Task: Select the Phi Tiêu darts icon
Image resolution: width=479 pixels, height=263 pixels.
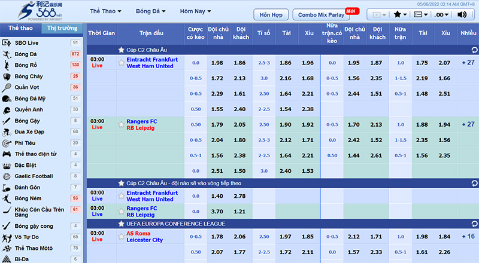Action: [x=7, y=143]
